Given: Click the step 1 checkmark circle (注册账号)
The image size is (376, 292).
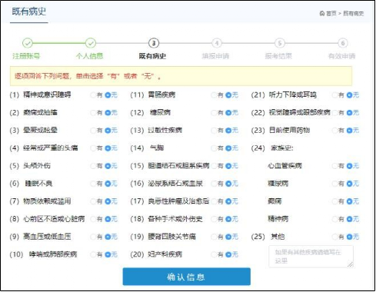Looking at the screenshot, I should pyautogui.click(x=28, y=43).
